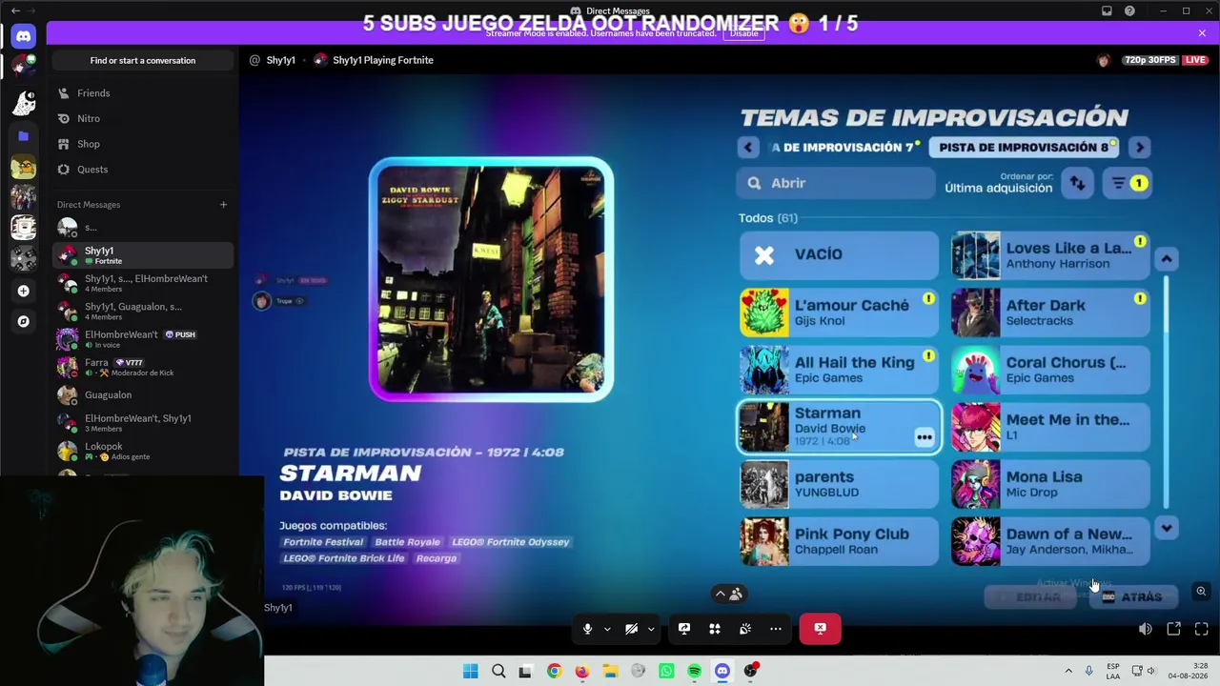
Task: Expand participants list chevron above call bar
Action: point(728,594)
